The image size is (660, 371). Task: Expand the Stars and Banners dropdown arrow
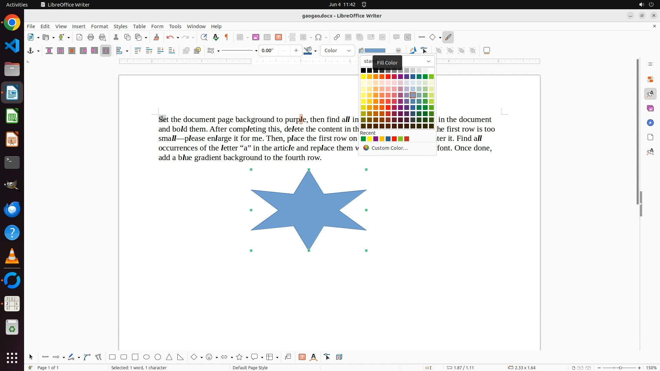point(247,358)
